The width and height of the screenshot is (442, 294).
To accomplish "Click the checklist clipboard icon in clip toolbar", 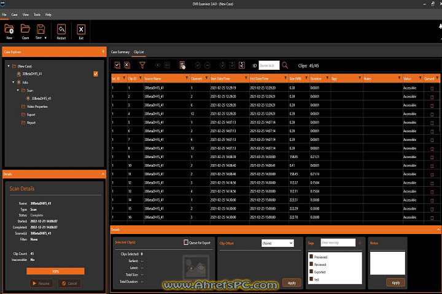I will [x=242, y=66].
